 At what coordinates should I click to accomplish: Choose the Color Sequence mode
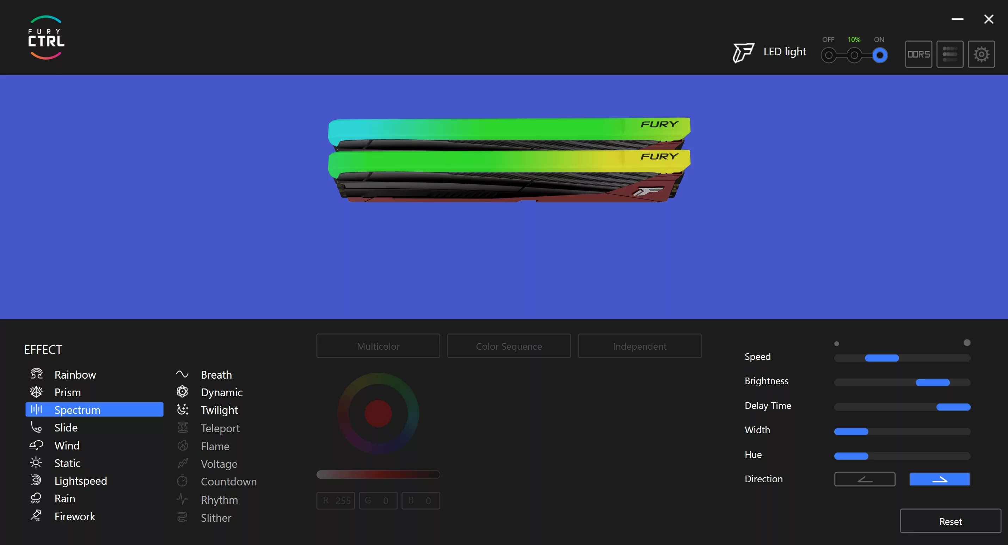tap(509, 346)
